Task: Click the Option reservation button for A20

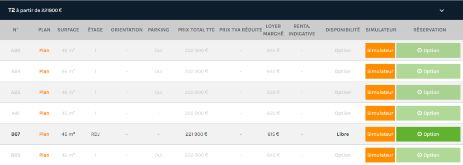Action: [428, 50]
